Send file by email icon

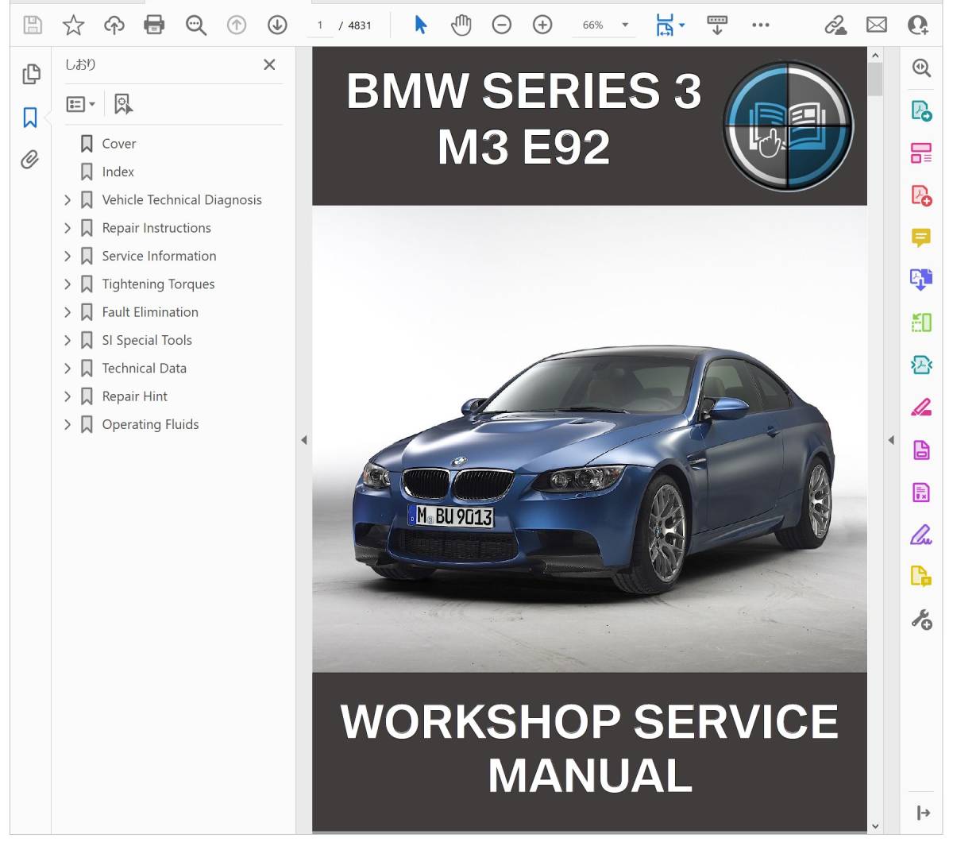(877, 25)
